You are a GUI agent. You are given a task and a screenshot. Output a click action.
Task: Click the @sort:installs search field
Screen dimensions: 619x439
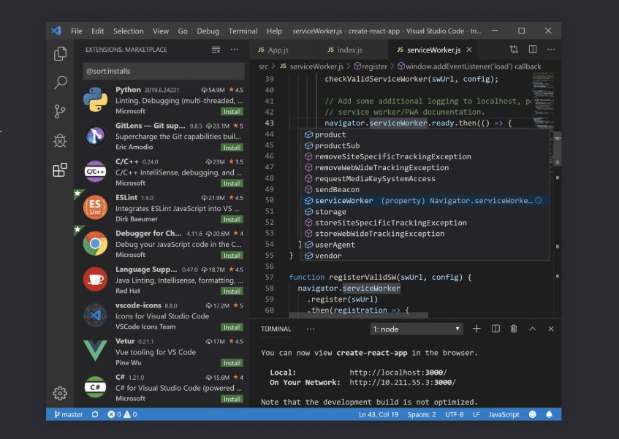(x=164, y=71)
